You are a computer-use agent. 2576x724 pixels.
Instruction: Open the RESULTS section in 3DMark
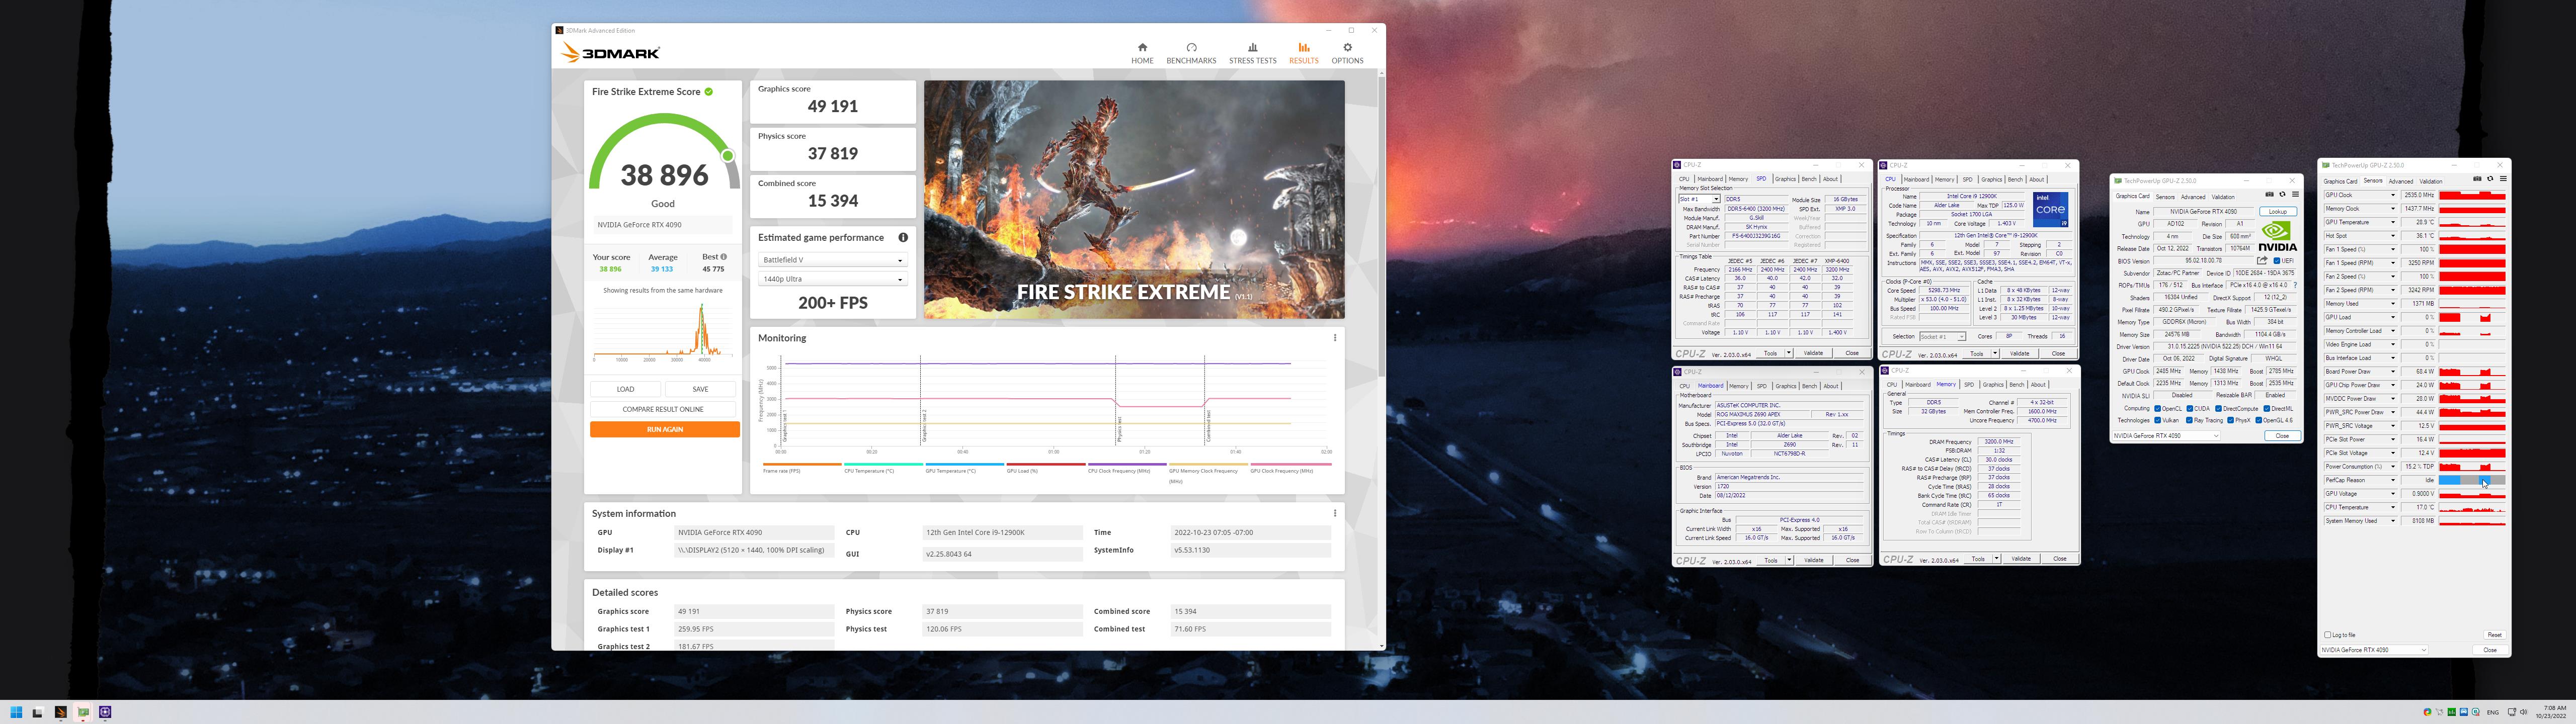click(1303, 53)
